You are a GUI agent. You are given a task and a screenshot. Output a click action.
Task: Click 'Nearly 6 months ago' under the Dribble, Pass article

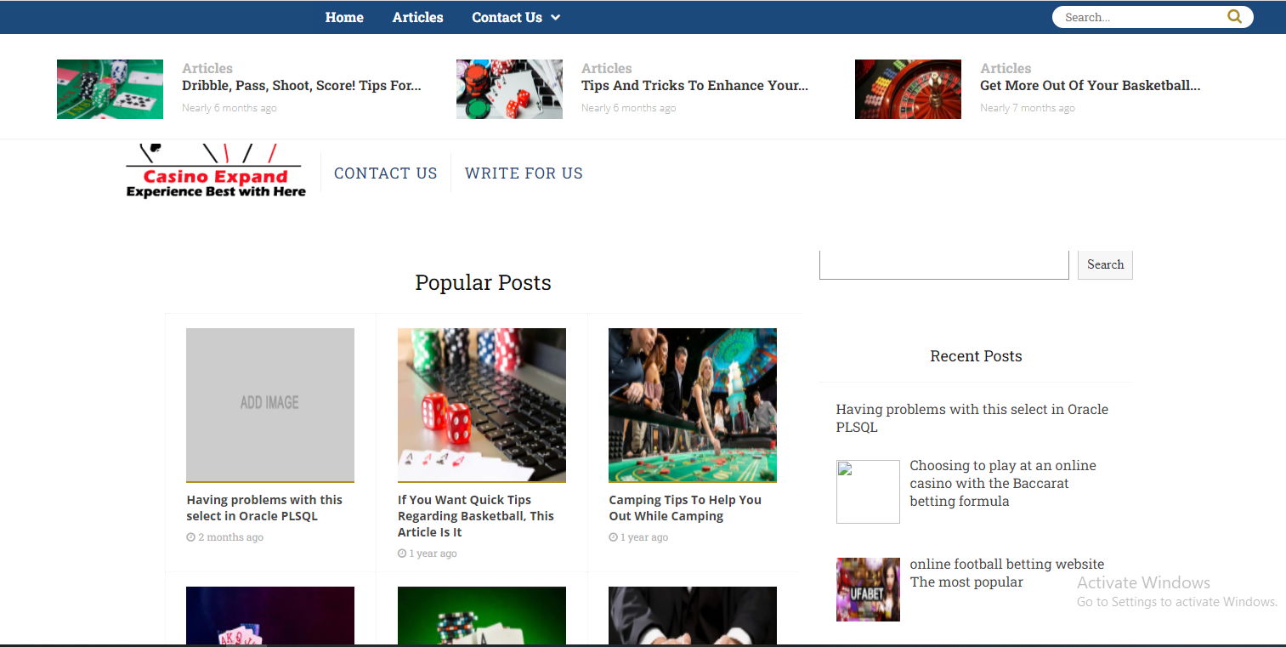click(229, 108)
